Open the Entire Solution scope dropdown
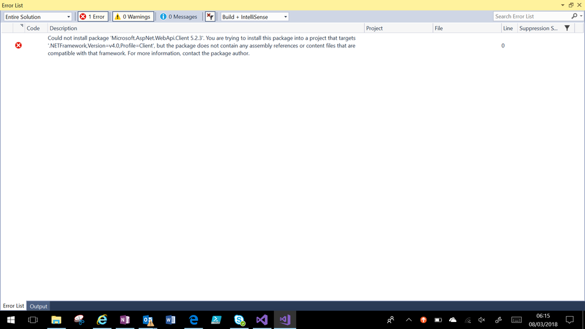Screen dimensions: 585x329 [37, 17]
